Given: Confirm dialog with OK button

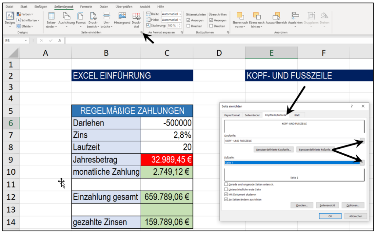Looking at the screenshot, I should [x=330, y=216].
